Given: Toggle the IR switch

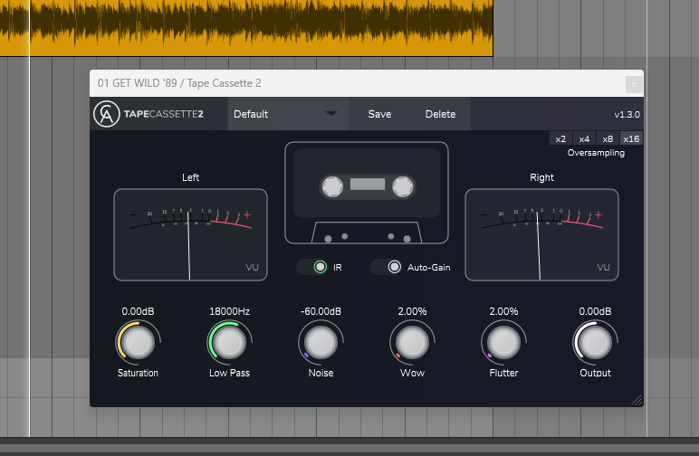Looking at the screenshot, I should [321, 267].
